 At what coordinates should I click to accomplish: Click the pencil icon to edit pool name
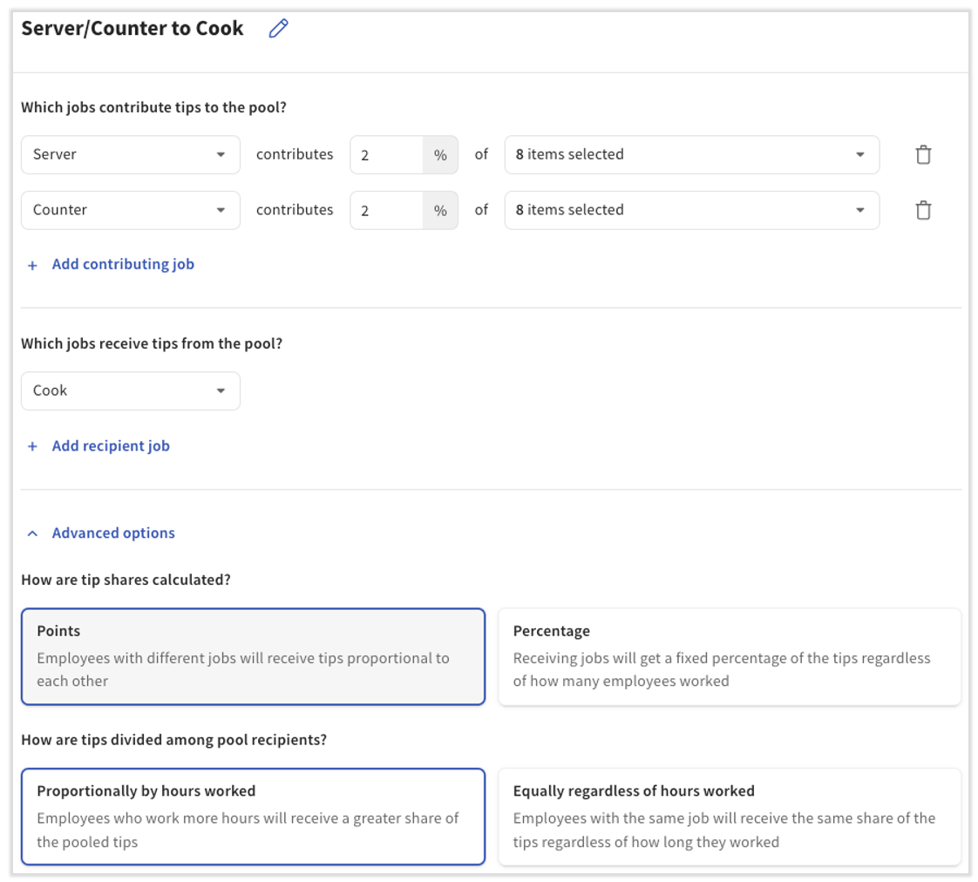(x=278, y=29)
